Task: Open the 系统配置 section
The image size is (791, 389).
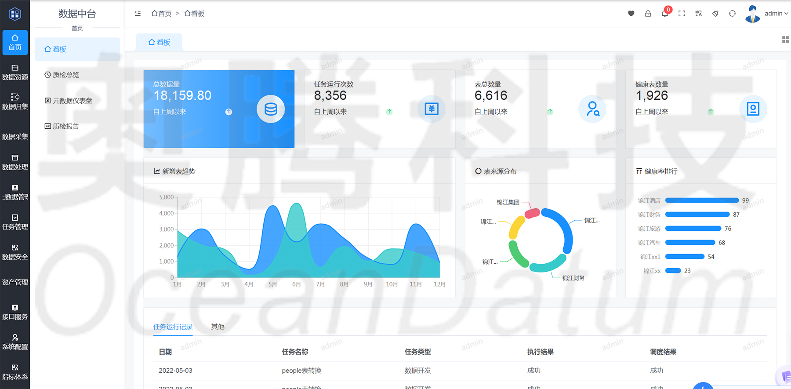Action: [15, 342]
